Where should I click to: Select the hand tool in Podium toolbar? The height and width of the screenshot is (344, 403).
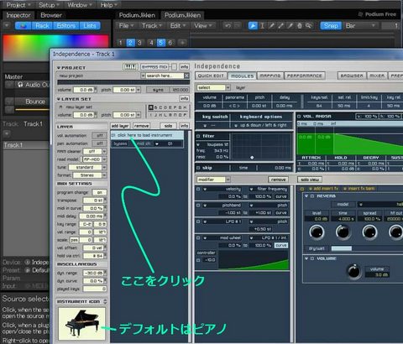300,26
